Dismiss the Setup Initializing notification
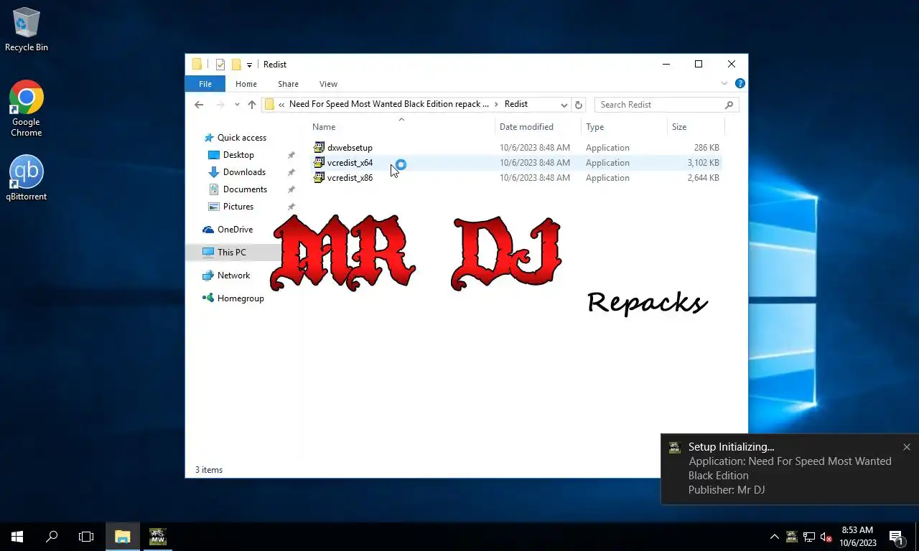 coord(907,447)
